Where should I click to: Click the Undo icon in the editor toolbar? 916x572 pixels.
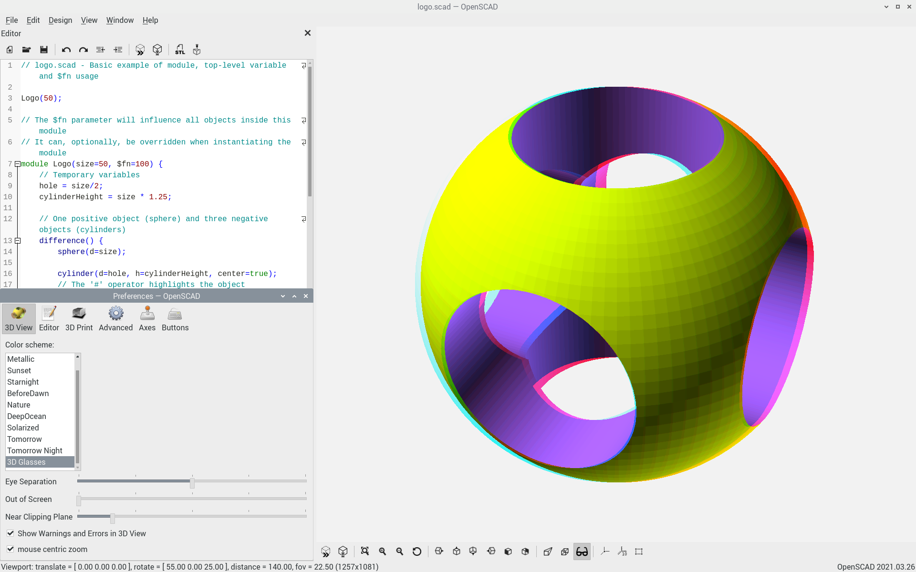(66, 50)
